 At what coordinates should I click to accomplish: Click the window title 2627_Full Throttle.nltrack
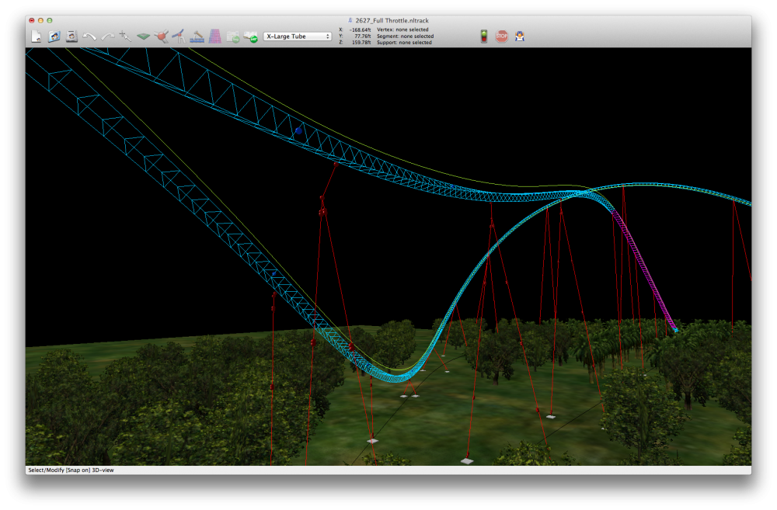[x=392, y=19]
